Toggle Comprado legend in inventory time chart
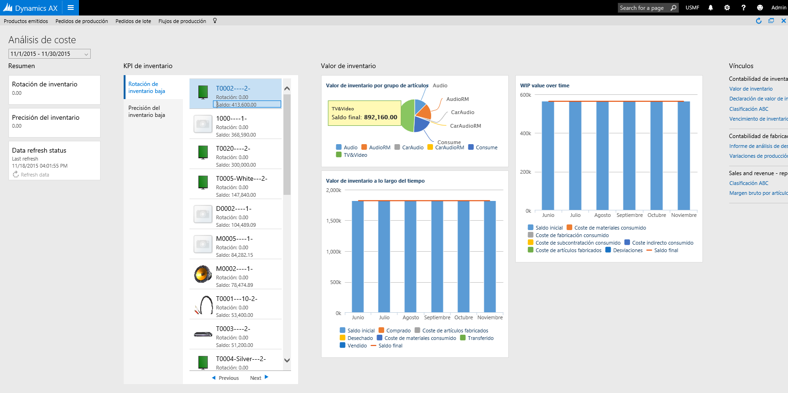 pos(394,331)
